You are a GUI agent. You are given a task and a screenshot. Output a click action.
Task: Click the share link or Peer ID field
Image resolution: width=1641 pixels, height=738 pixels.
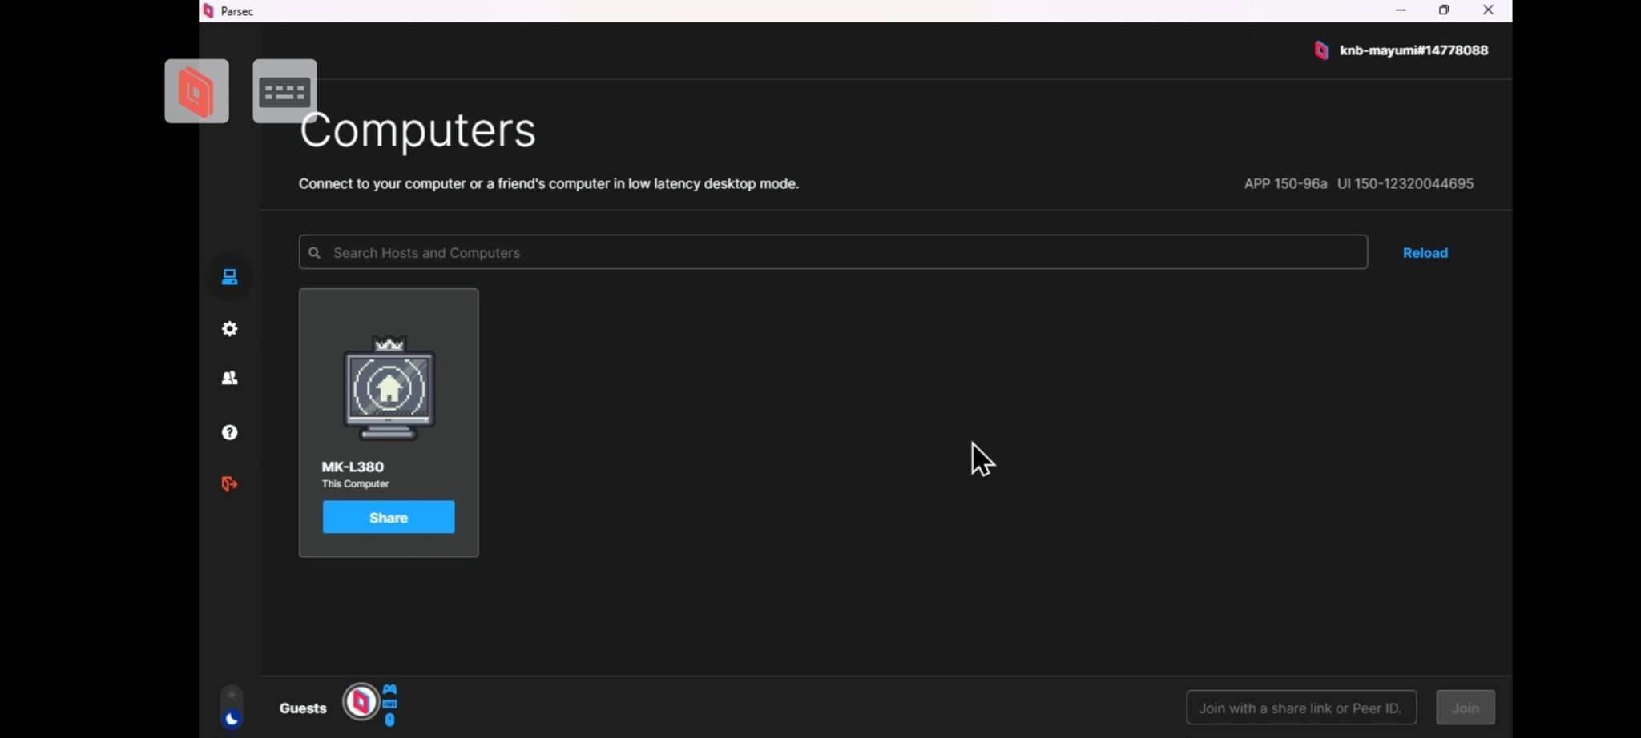(x=1300, y=708)
